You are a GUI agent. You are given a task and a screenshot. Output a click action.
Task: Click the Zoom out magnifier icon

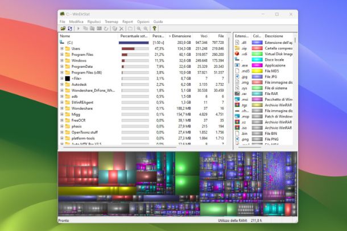146,28
